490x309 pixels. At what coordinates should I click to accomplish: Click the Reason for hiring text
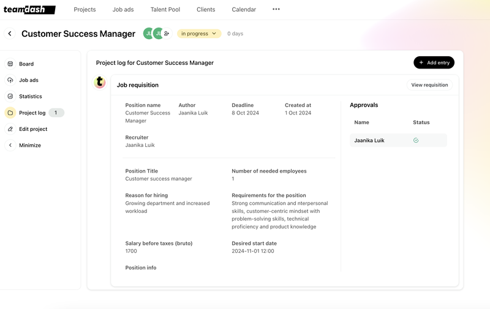click(167, 207)
